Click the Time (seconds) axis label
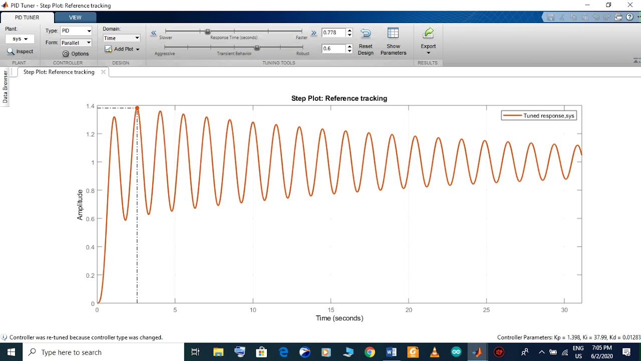 tap(339, 318)
